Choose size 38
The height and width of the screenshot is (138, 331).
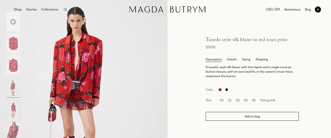pyautogui.click(x=238, y=100)
